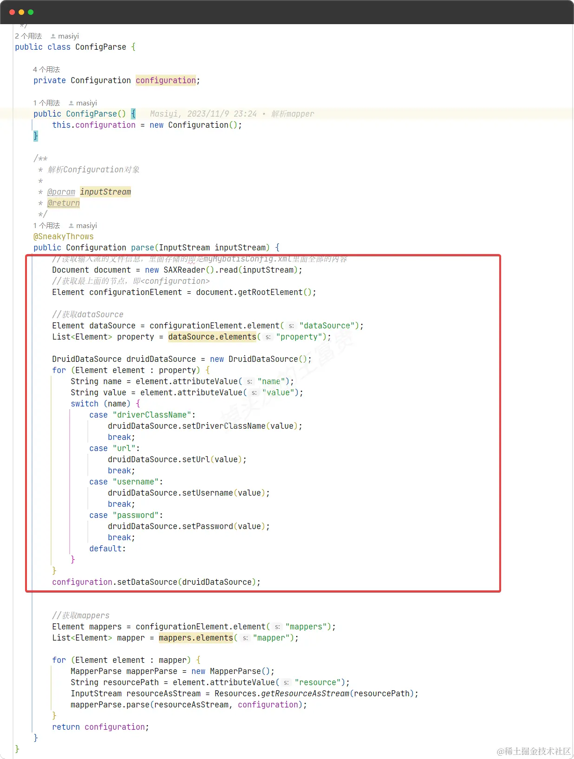Click the "mapperParse.parse" call

tap(110, 705)
